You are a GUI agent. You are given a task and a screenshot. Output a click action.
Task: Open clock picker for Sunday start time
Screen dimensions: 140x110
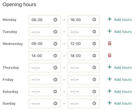pos(55,103)
